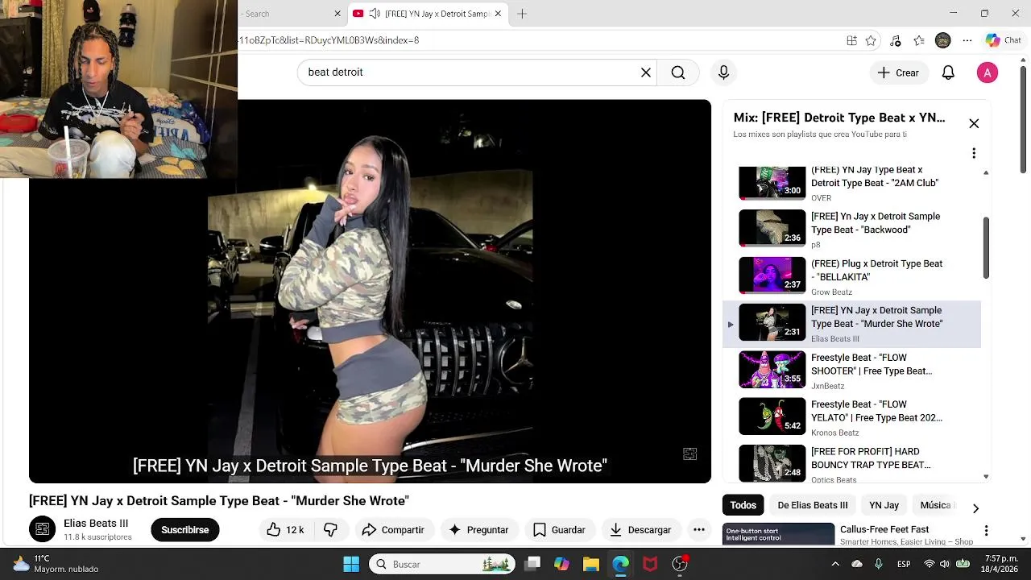Screen dimensions: 1031x580
Task: Click the Elias Beats III label in playlist
Action: (x=835, y=339)
